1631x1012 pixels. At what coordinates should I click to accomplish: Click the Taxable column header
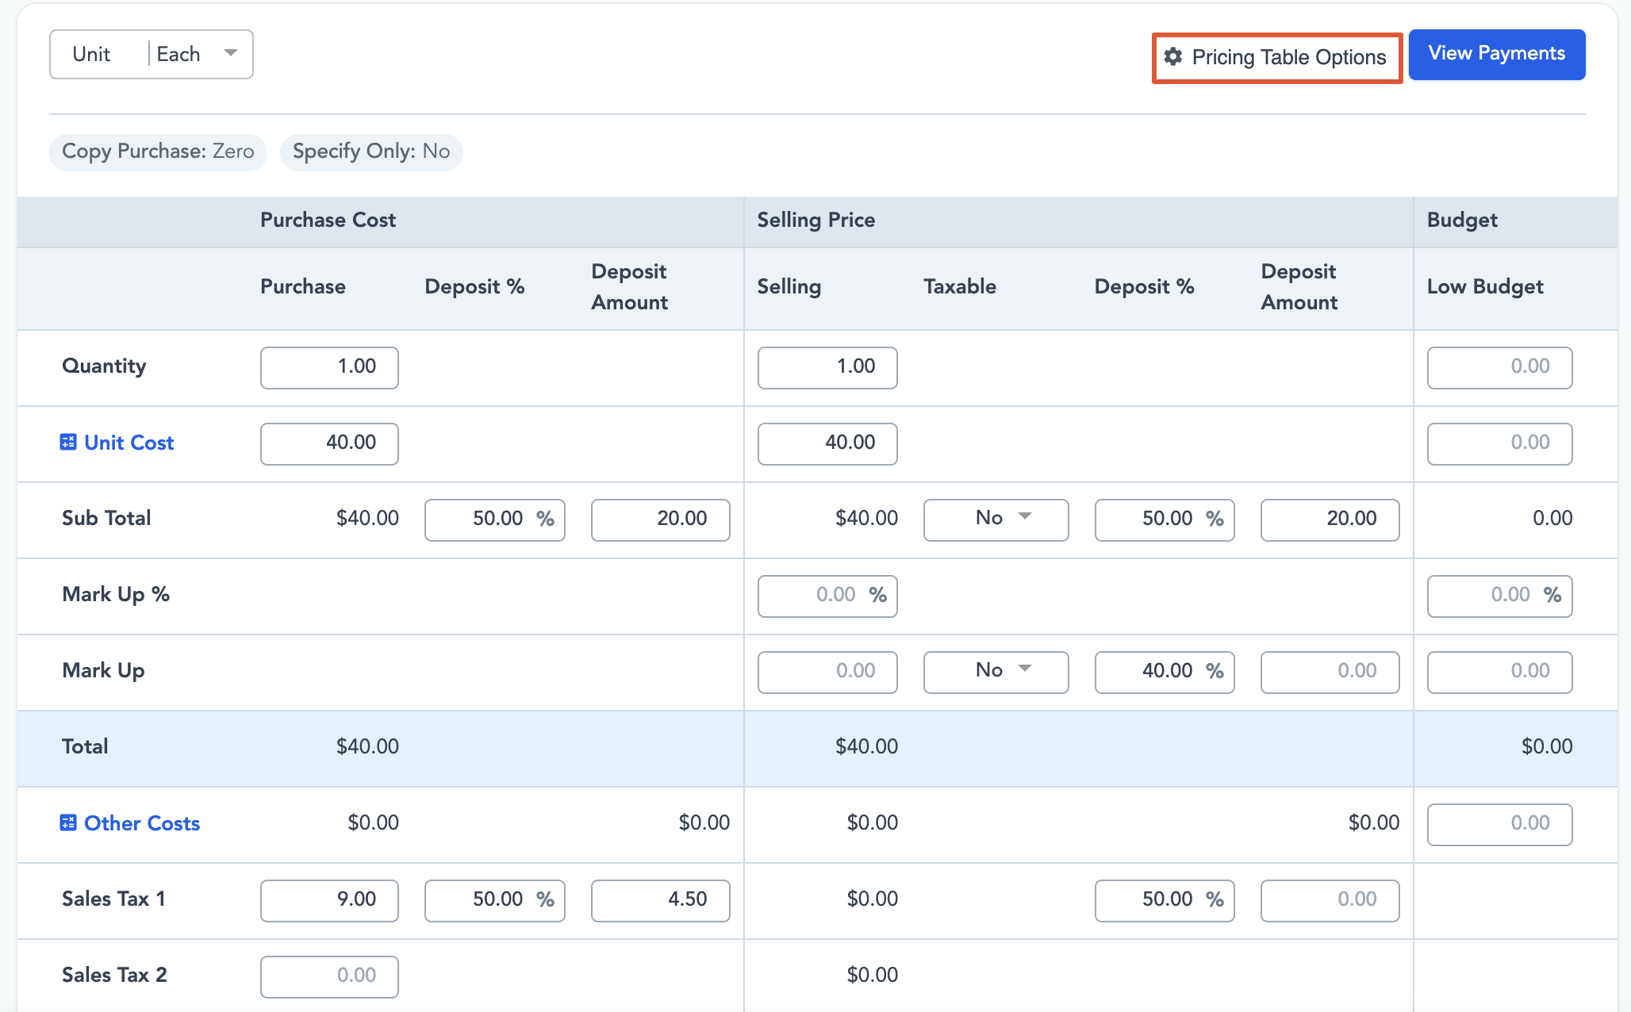coord(960,286)
